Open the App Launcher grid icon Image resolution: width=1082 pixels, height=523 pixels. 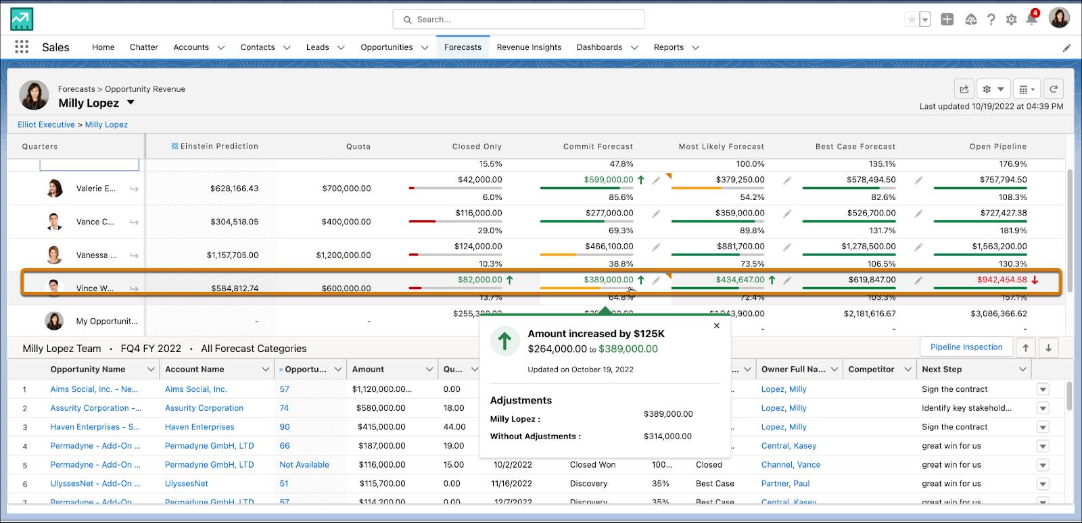22,47
